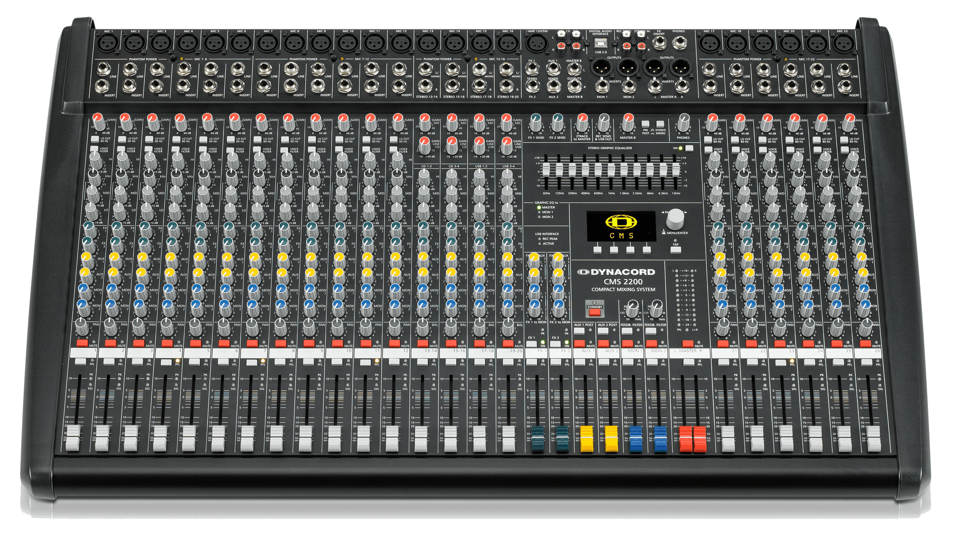Toggle the STEREO/MONO switch near PHONES

click(660, 124)
